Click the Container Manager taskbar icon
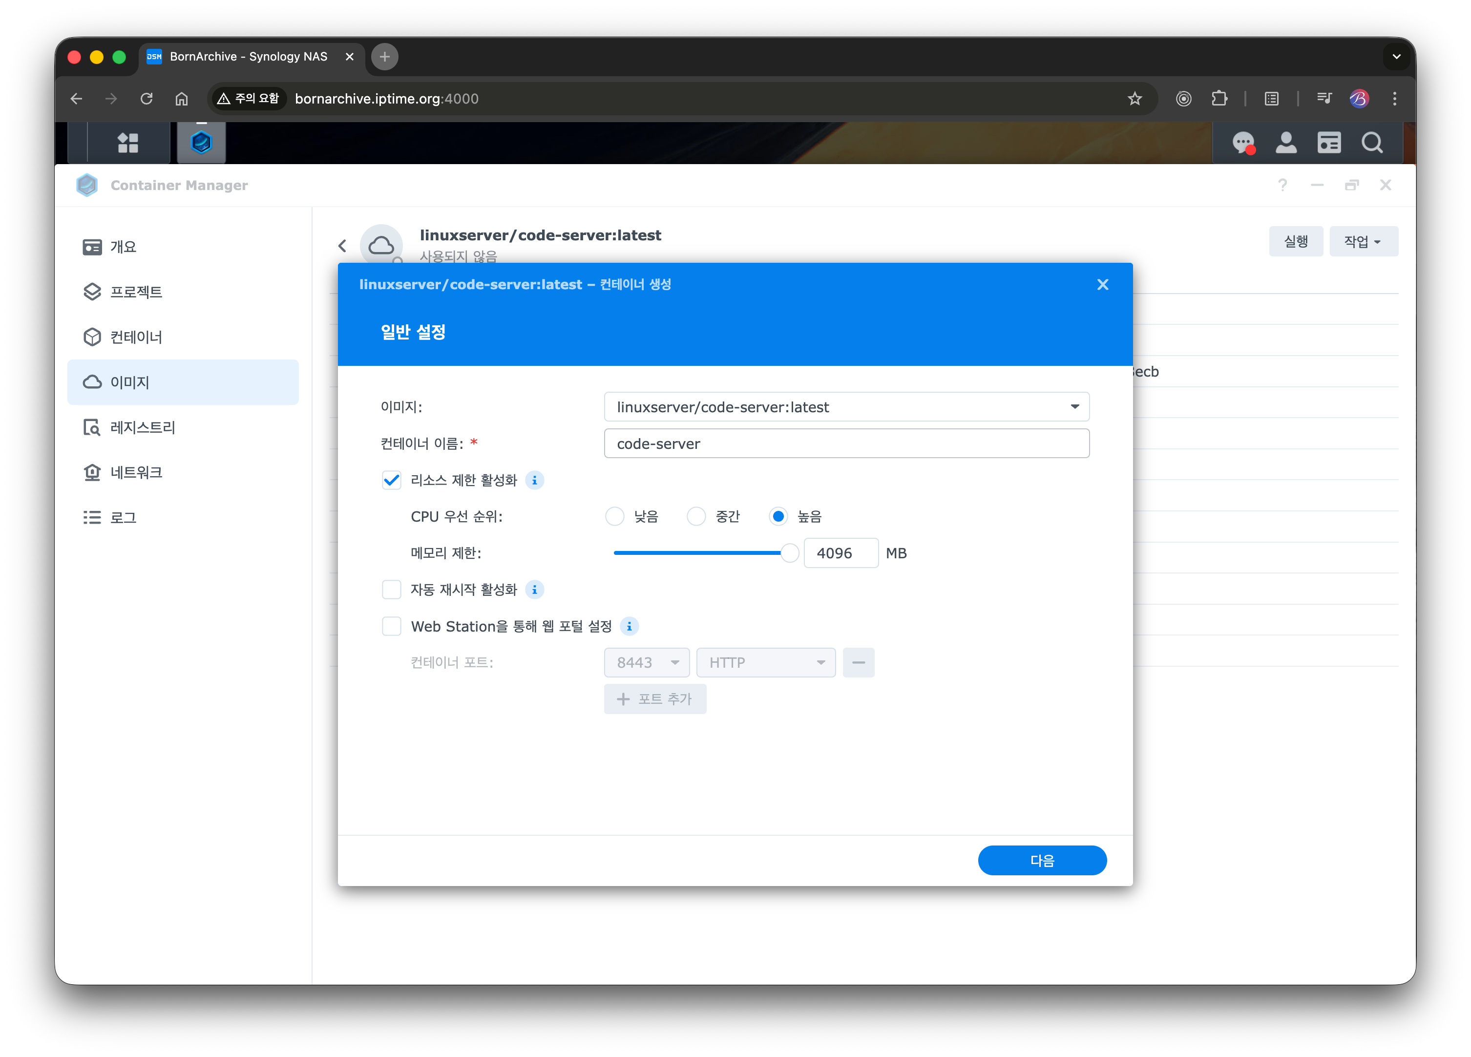The image size is (1471, 1057). point(201,143)
